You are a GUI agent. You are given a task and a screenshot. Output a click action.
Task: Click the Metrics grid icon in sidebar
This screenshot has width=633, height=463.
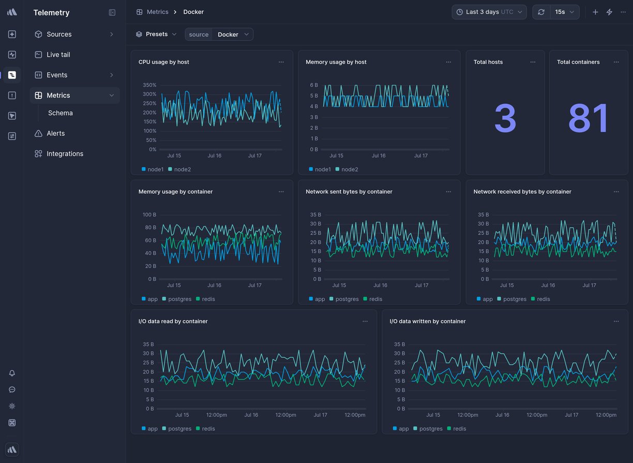point(38,95)
